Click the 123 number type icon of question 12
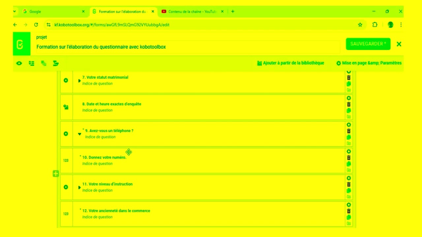The image size is (422, 237). click(66, 214)
